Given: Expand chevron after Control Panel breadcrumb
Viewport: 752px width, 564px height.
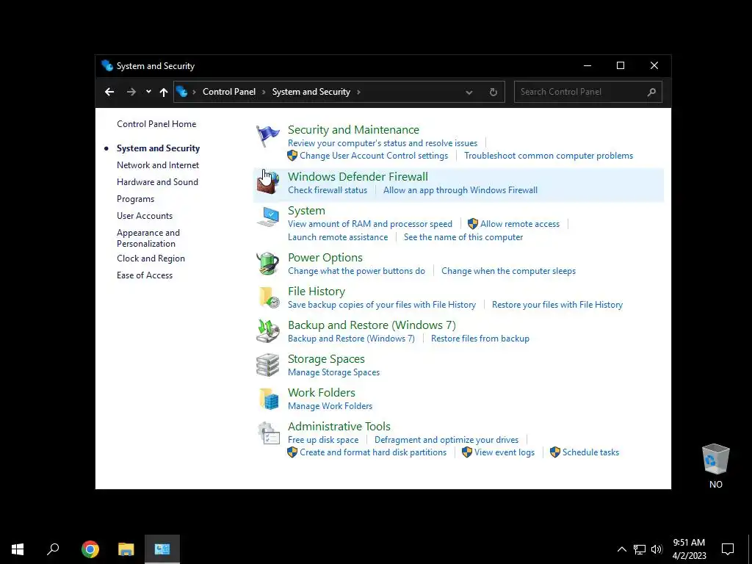Looking at the screenshot, I should click(264, 92).
